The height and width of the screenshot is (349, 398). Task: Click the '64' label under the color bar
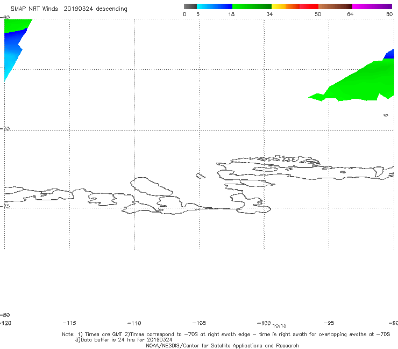pos(350,14)
